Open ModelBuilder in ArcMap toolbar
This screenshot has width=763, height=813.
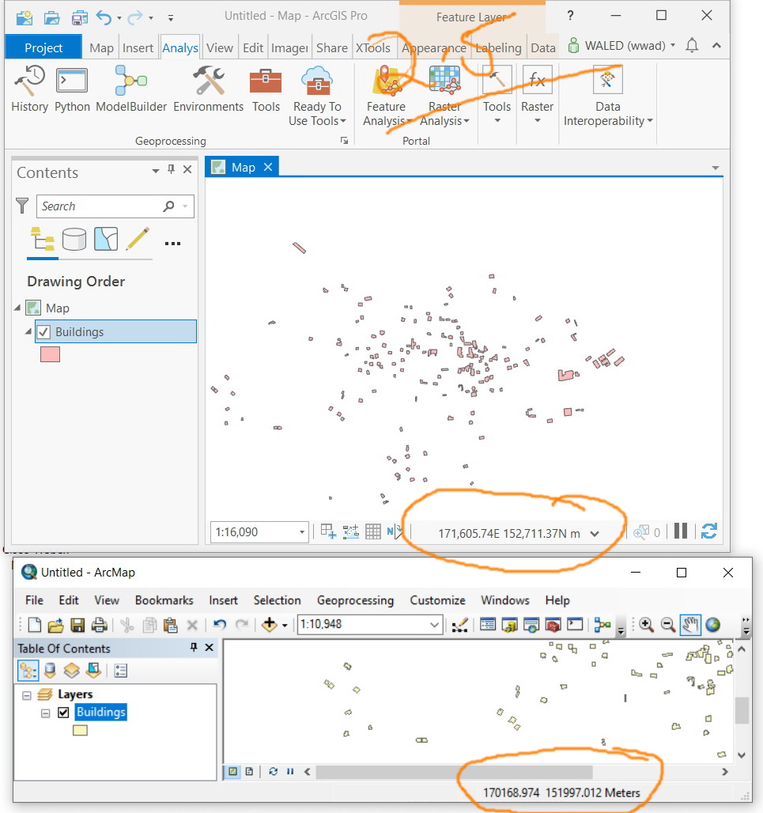(x=602, y=625)
